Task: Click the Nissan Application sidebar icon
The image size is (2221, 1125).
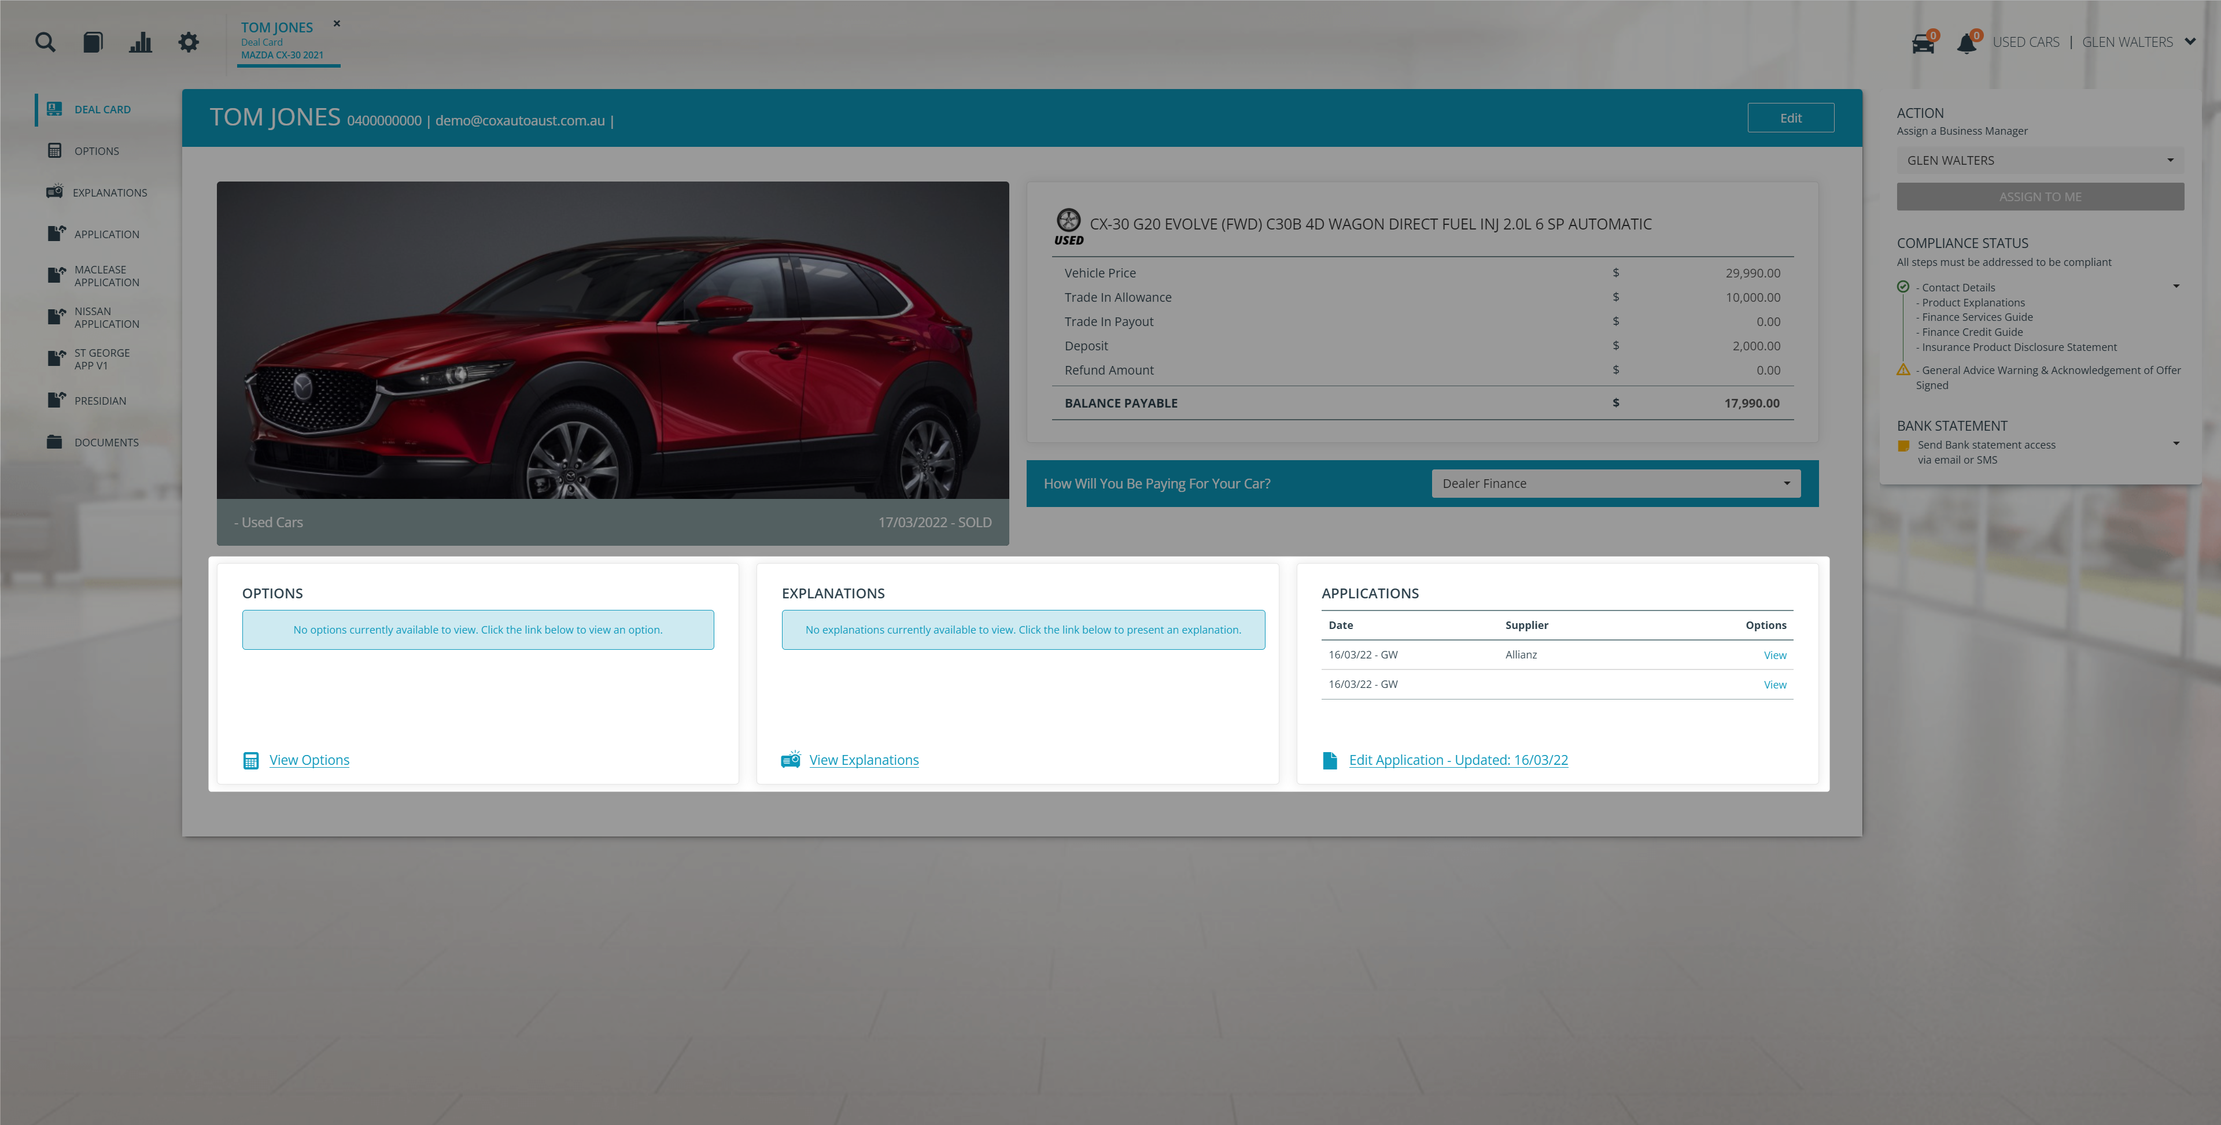Action: pos(56,316)
